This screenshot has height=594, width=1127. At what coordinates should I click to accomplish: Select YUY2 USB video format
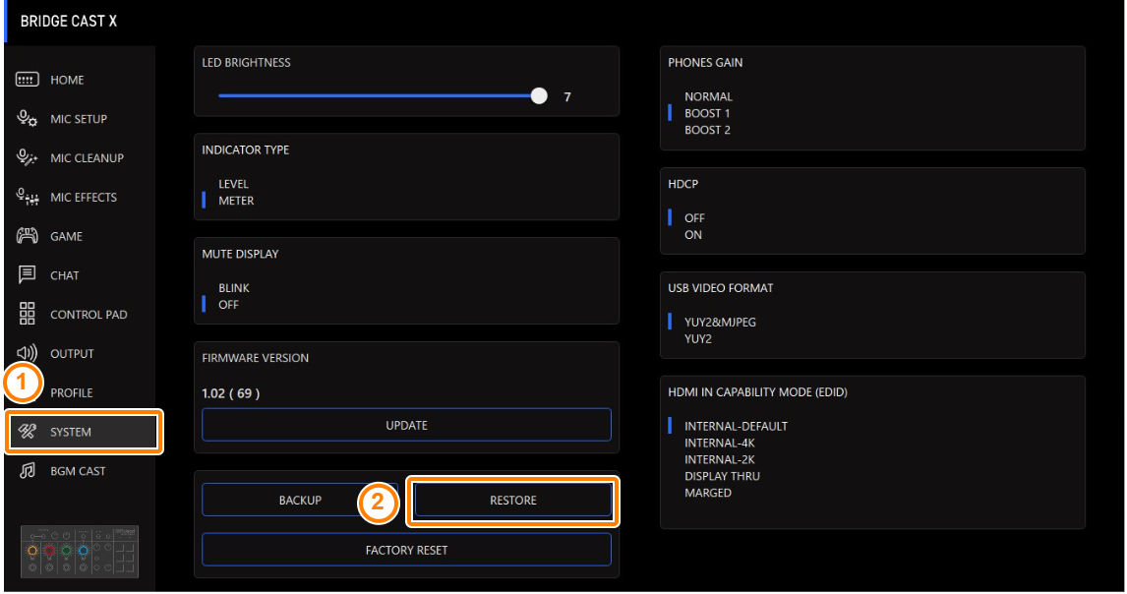point(698,338)
